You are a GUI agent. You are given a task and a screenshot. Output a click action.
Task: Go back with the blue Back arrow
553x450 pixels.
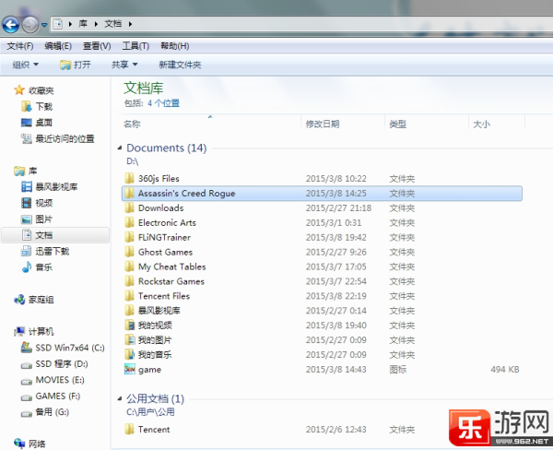click(11, 24)
